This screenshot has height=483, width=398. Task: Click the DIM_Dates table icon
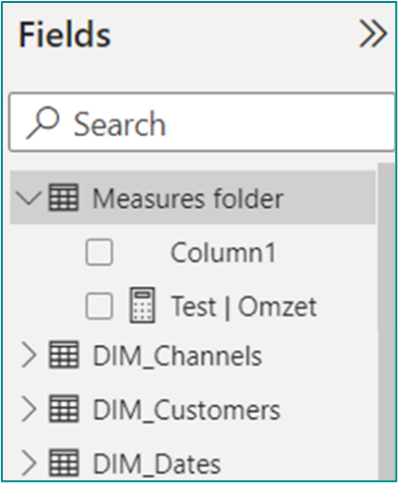point(64,462)
